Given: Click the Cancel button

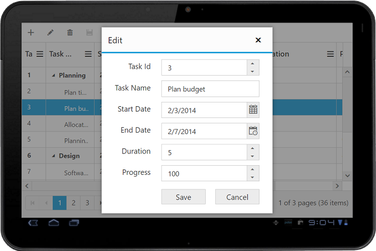Looking at the screenshot, I should (237, 197).
